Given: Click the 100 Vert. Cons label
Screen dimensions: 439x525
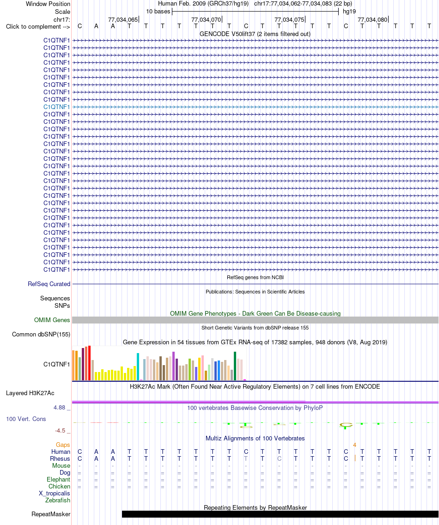Looking at the screenshot, I should point(26,419).
